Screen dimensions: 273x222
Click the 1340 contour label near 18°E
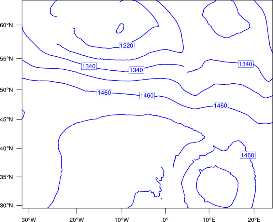point(246,64)
